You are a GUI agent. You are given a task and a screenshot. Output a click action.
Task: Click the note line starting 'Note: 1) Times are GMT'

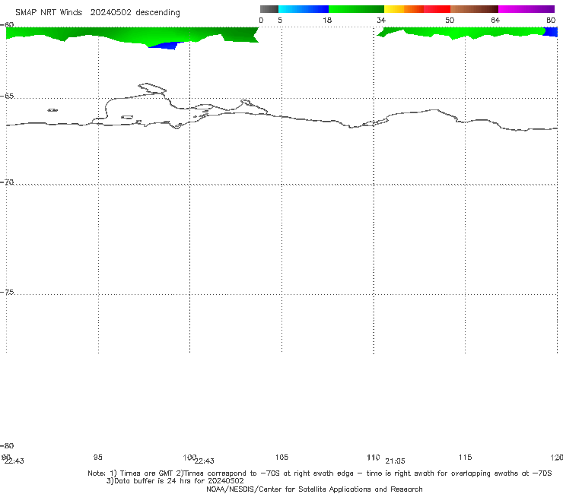pos(320,473)
